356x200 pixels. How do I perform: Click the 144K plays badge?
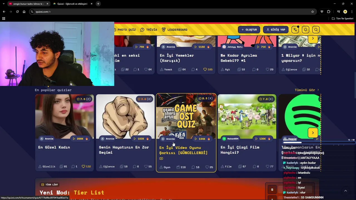point(202,139)
